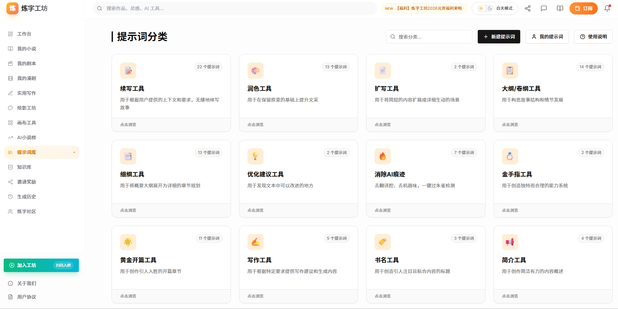The height and width of the screenshot is (309, 618).
Task: Open the chat/message icon at top
Action: click(544, 8)
